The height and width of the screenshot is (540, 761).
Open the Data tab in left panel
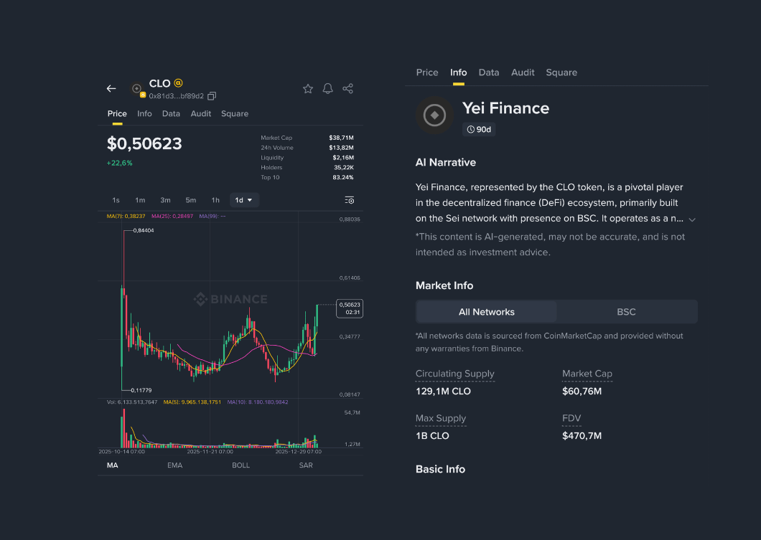[171, 113]
